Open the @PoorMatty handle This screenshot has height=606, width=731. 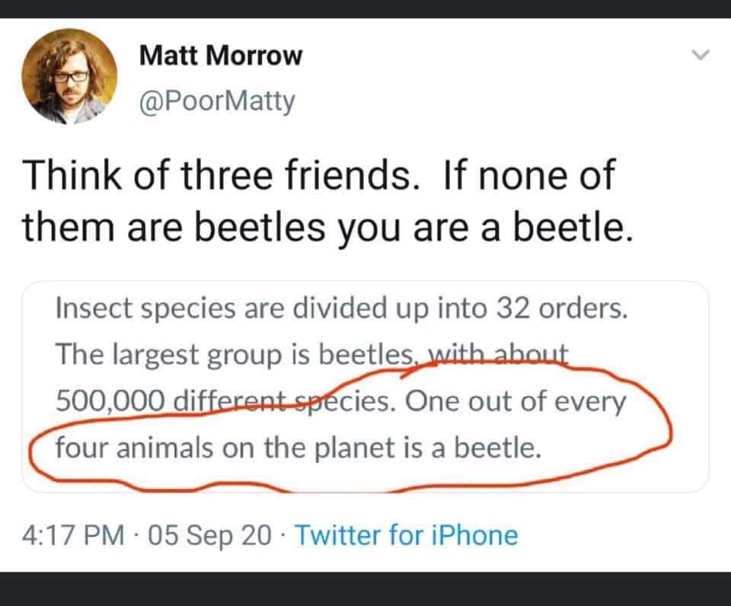coord(217,100)
